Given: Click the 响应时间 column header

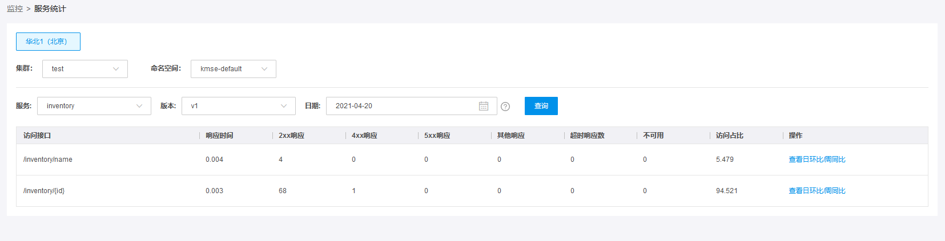Looking at the screenshot, I should [x=219, y=136].
